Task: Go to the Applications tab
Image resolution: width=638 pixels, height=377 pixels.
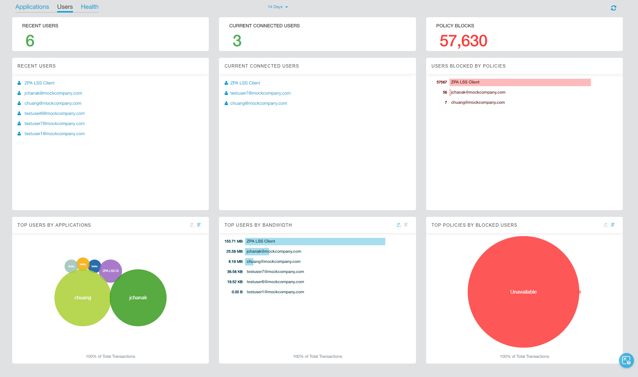Action: click(32, 7)
